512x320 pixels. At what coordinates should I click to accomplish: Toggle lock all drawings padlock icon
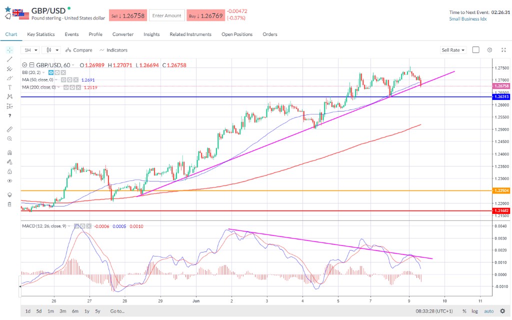9,171
